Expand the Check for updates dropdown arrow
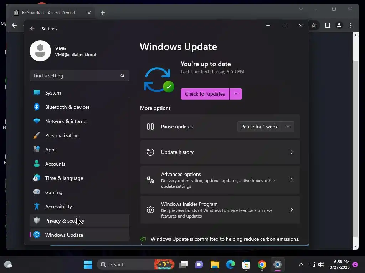Screen dimensions: 365x273 click(236, 94)
